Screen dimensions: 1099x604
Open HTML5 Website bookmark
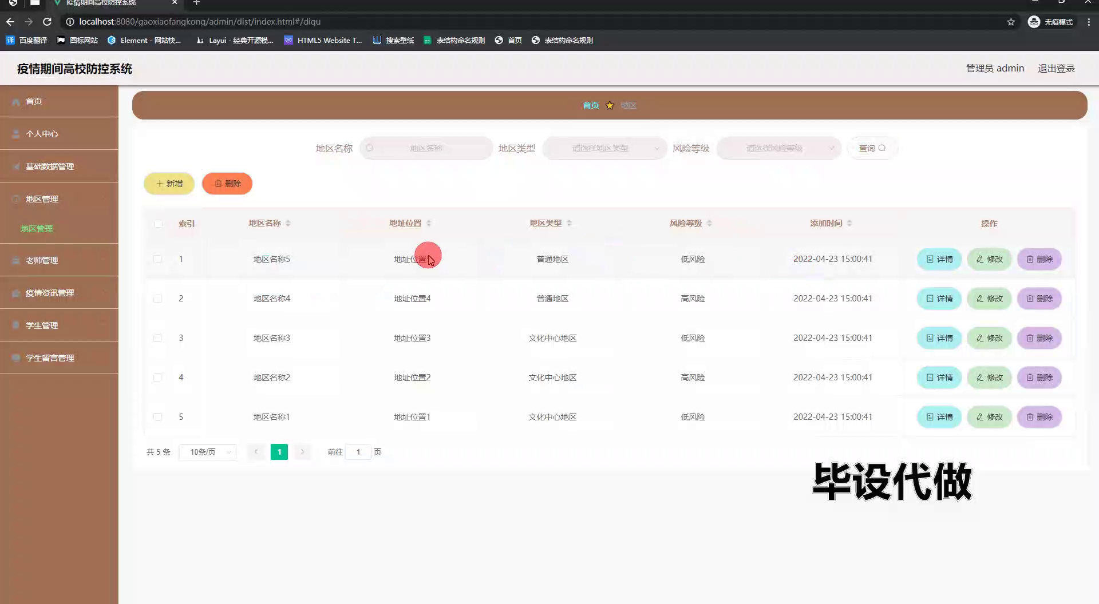click(x=323, y=40)
